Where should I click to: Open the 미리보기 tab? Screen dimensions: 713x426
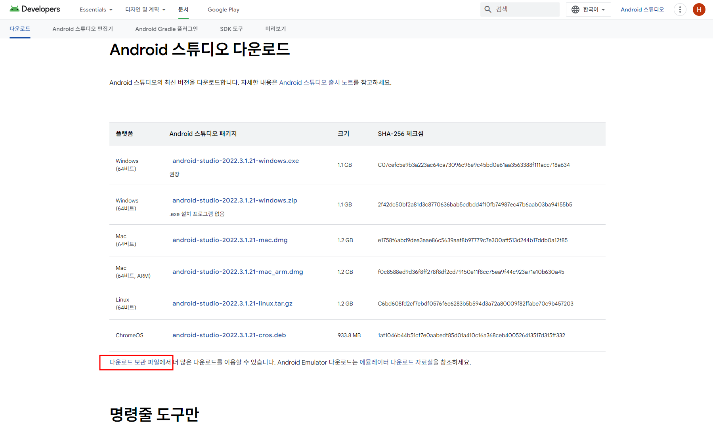point(275,29)
